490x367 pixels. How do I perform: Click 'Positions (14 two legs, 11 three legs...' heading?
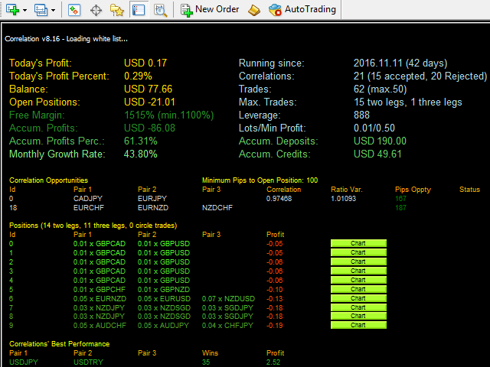pos(93,226)
